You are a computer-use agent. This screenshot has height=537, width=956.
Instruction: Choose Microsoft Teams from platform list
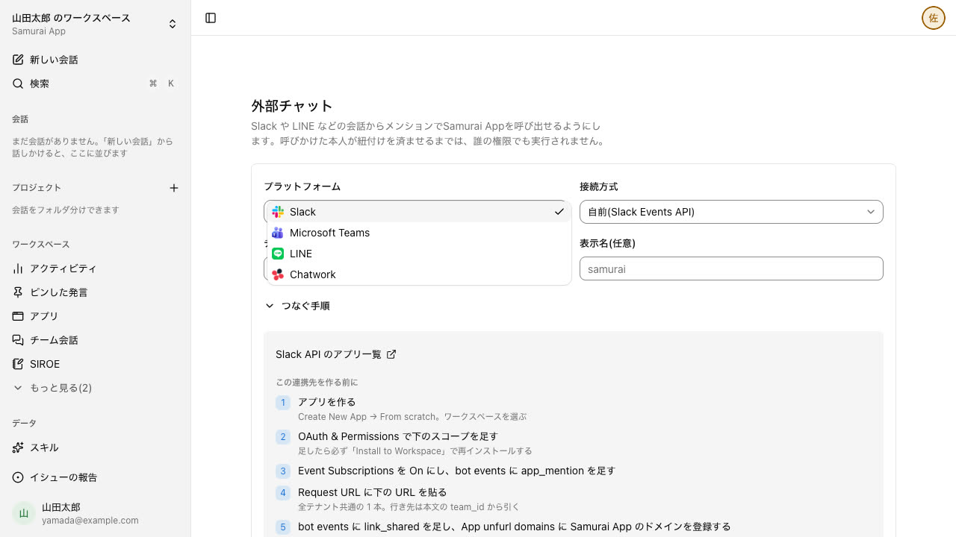[419, 233]
